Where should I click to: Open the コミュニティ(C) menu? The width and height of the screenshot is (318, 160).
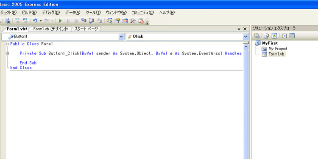coord(143,13)
